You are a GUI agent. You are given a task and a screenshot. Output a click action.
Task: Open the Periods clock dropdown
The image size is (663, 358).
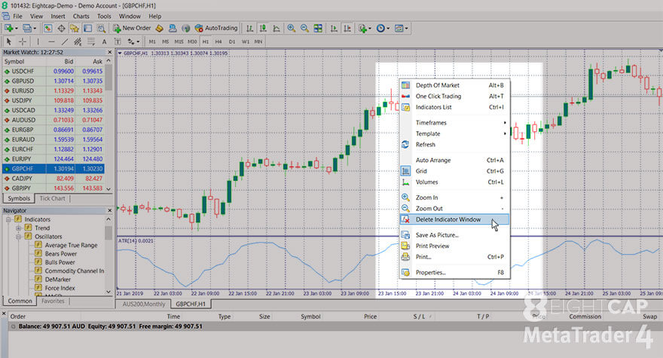[x=383, y=29]
